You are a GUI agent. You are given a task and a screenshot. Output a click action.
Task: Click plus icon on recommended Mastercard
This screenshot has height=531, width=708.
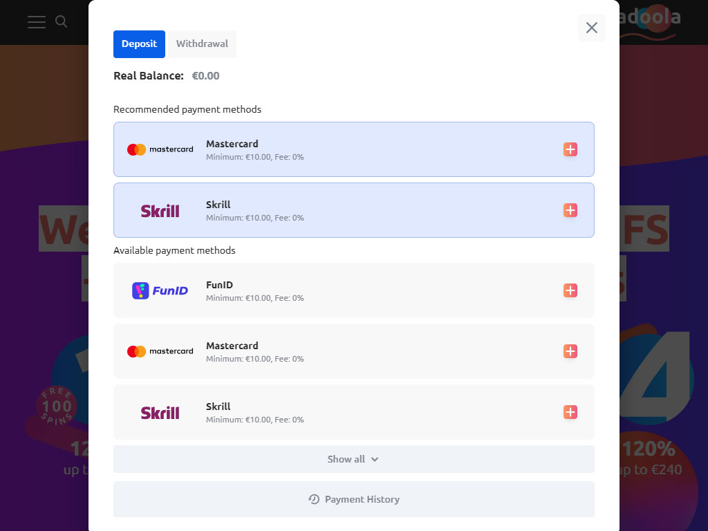[570, 149]
